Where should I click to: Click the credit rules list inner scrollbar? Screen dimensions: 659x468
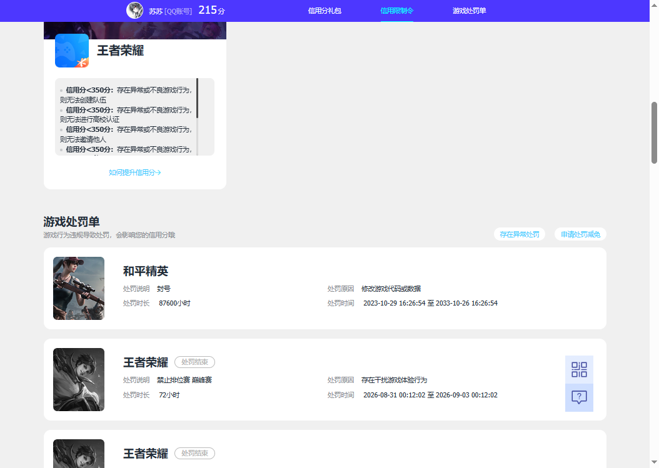point(197,98)
